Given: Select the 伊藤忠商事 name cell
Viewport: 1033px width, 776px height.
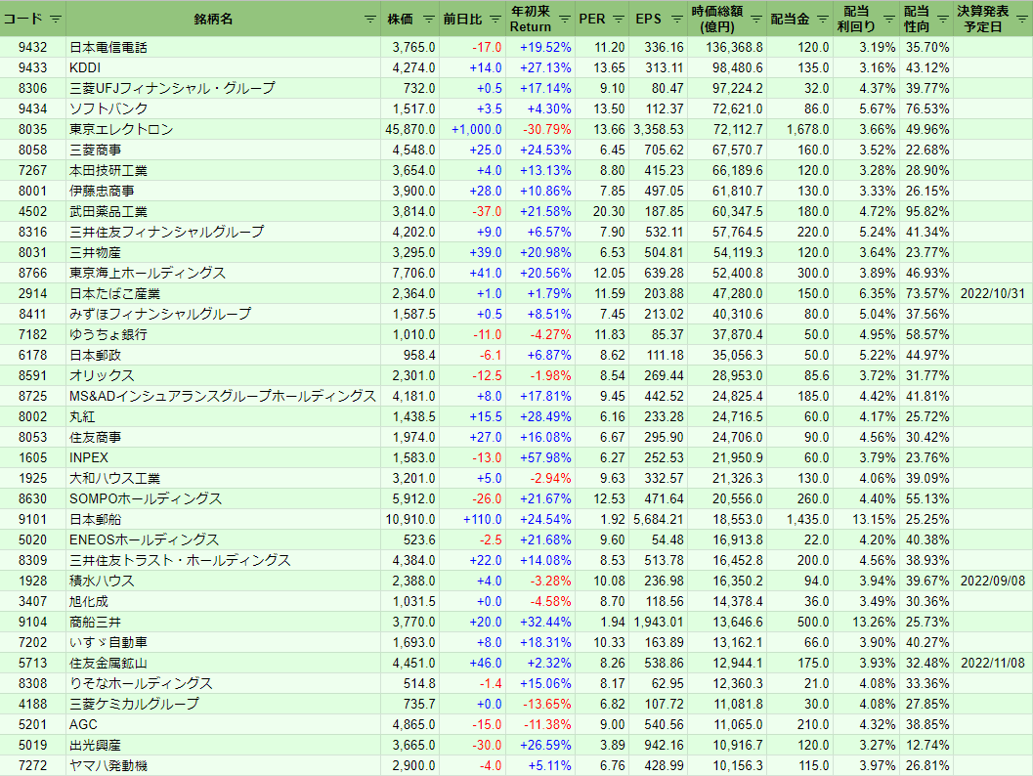Looking at the screenshot, I should coord(224,191).
